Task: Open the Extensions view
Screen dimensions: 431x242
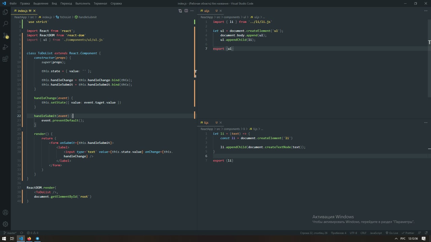Action: 5,59
